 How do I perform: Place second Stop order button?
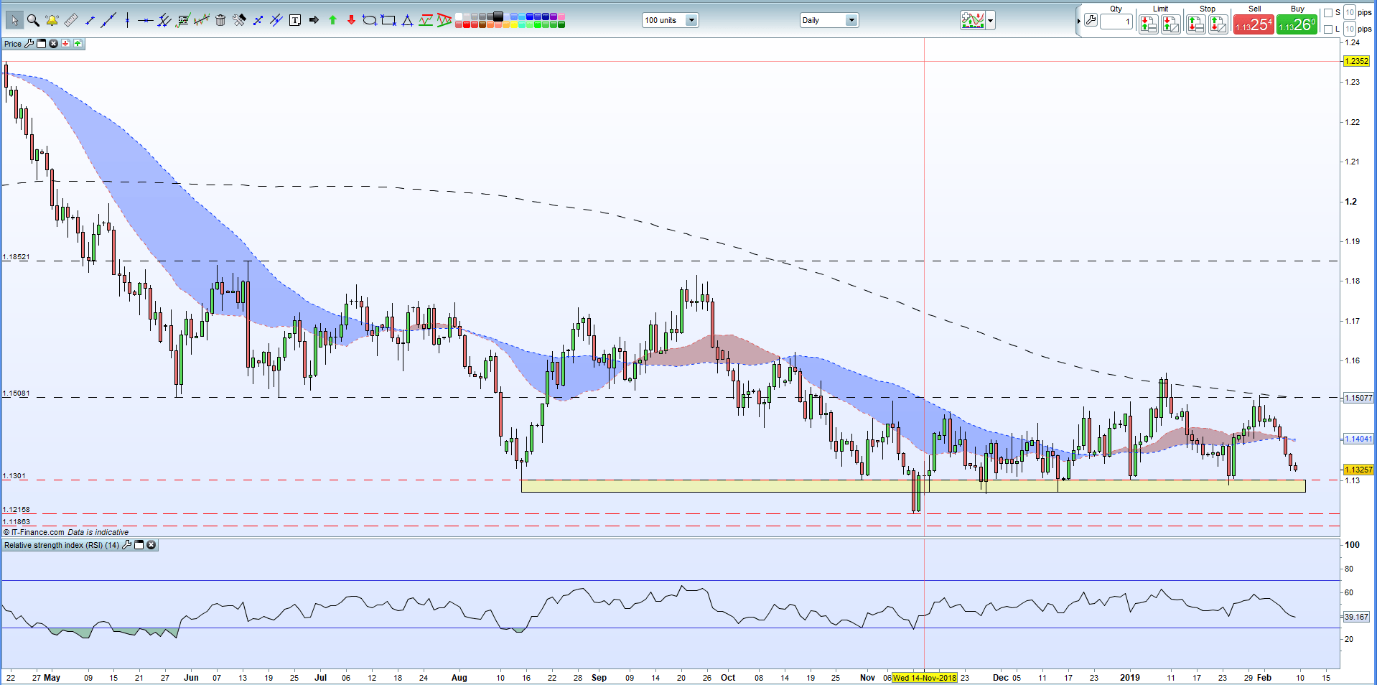(x=1218, y=24)
